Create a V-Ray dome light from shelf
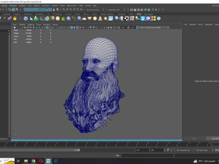 click(x=84, y=19)
